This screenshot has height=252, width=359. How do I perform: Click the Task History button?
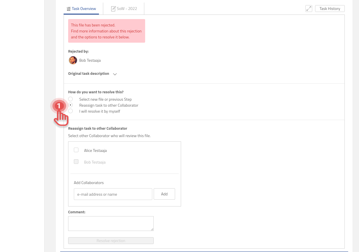[x=330, y=8]
